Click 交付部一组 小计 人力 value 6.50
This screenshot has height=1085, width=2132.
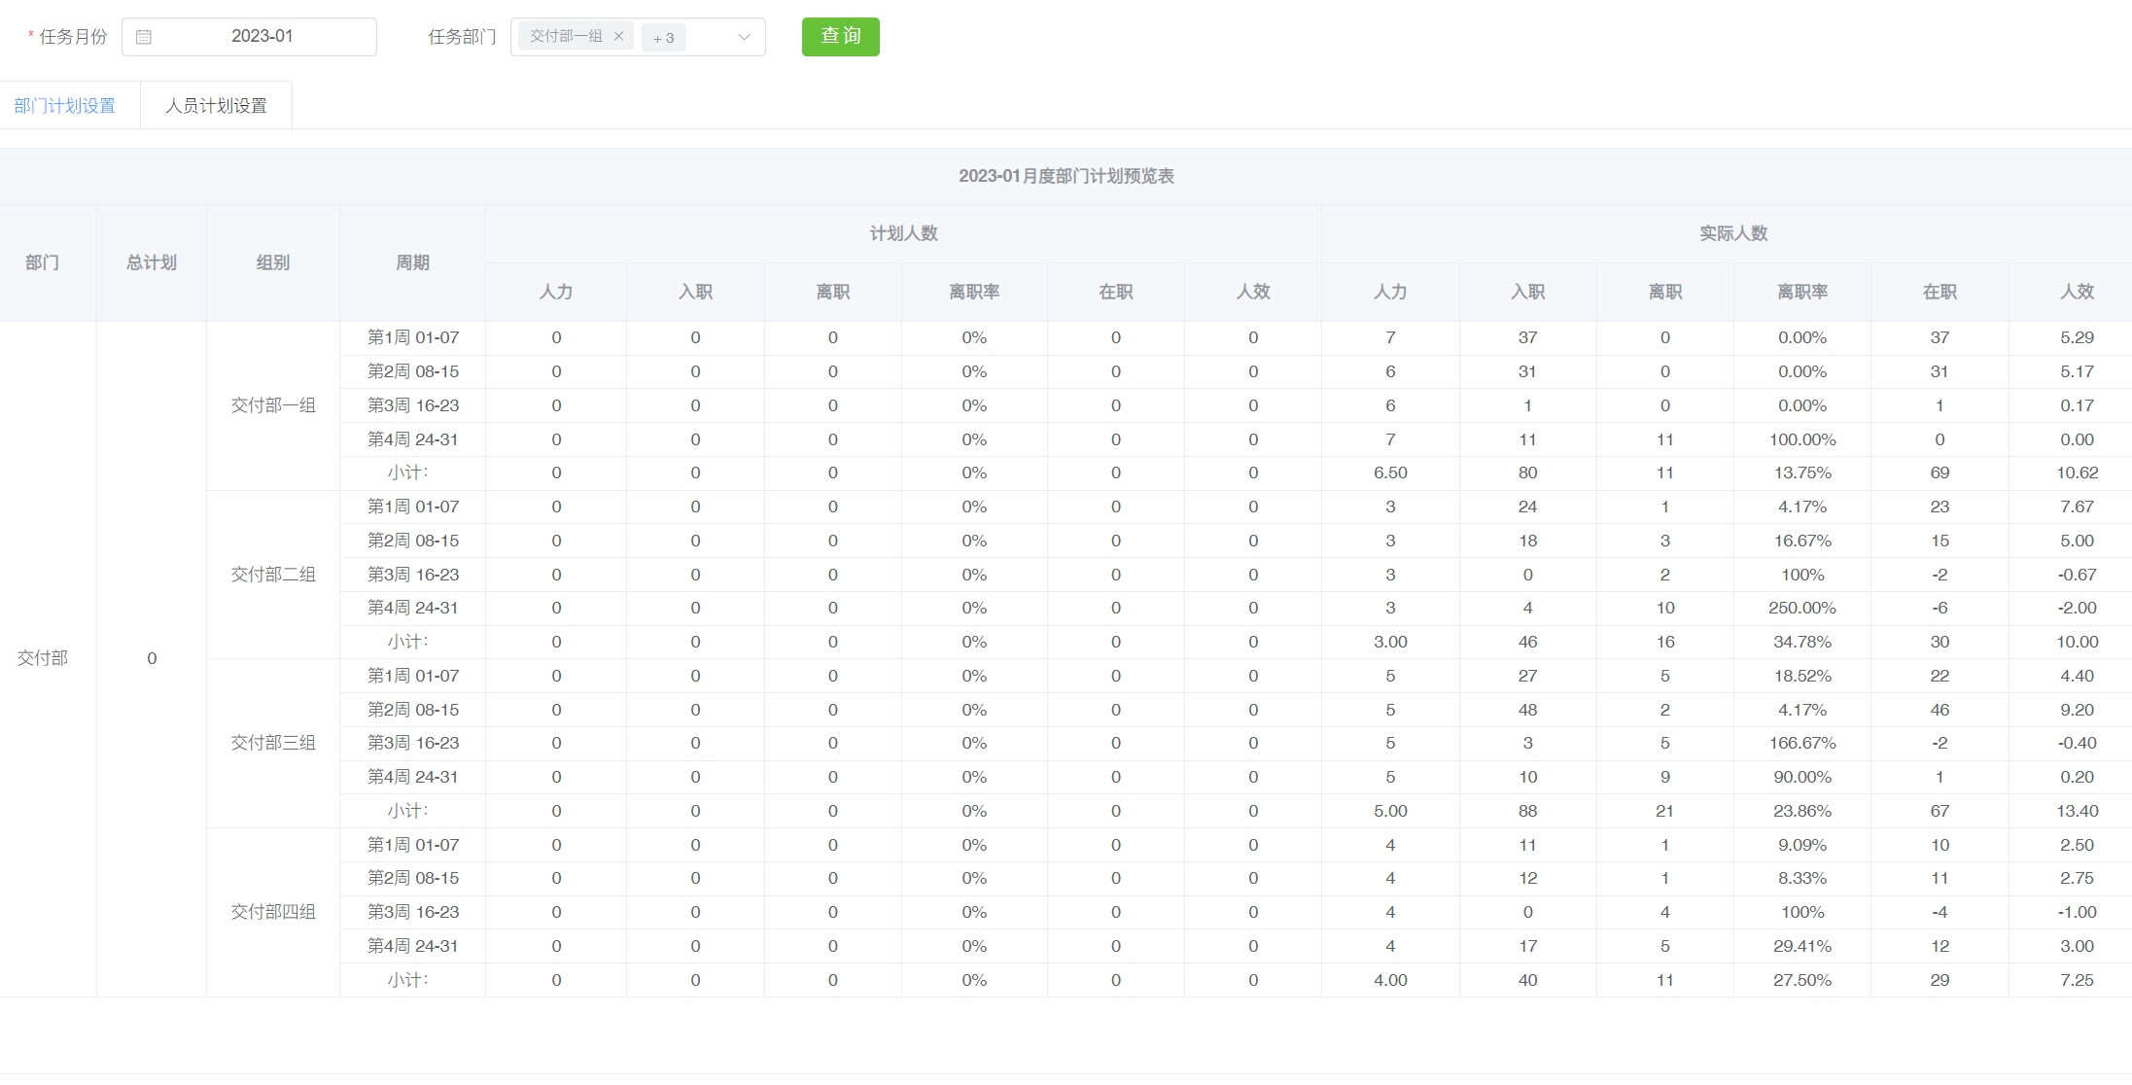point(1390,472)
